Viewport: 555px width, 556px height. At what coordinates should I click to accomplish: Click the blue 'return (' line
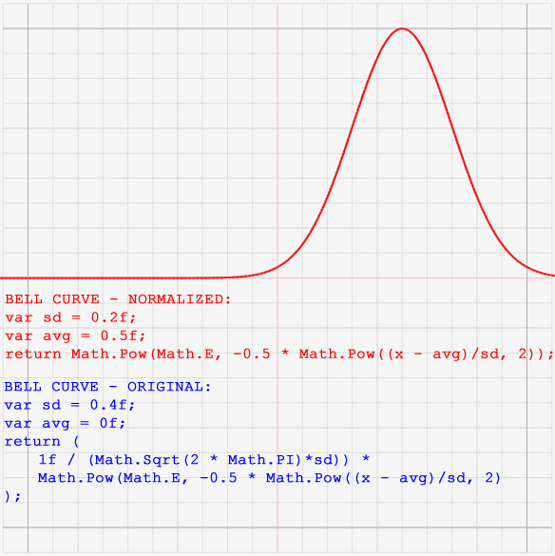pyautogui.click(x=42, y=442)
